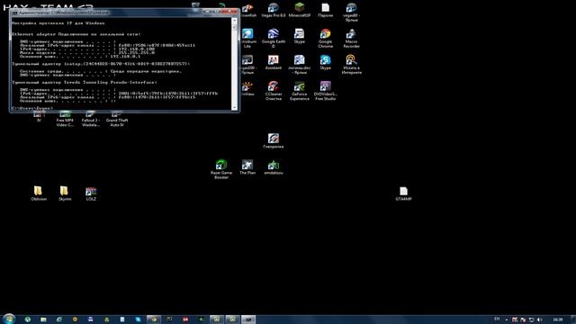Open the Windows Start menu orb
This screenshot has width=576, height=324.
pos(8,319)
